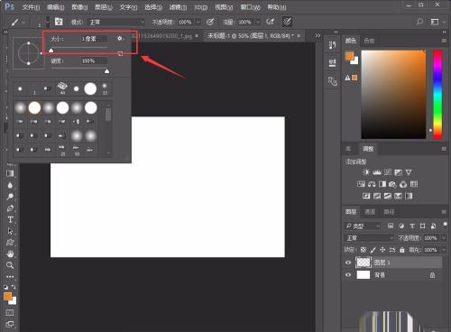Choose the large hard round recent brush

(x=90, y=88)
